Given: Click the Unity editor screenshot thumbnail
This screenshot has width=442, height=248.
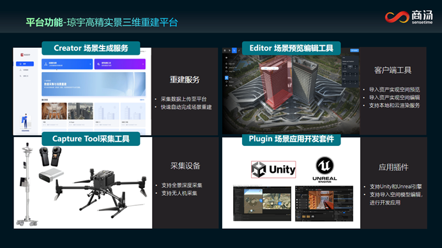Looking at the screenshot, I should (x=262, y=203).
